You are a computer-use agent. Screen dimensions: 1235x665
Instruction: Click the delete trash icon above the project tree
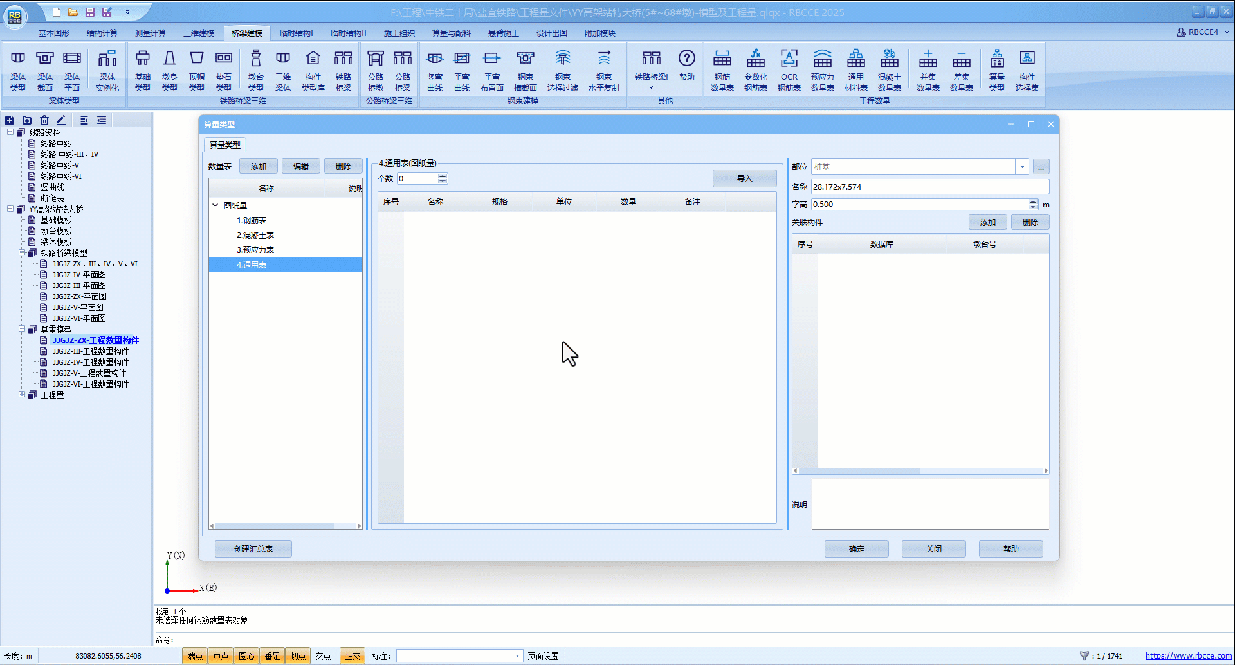tap(44, 120)
